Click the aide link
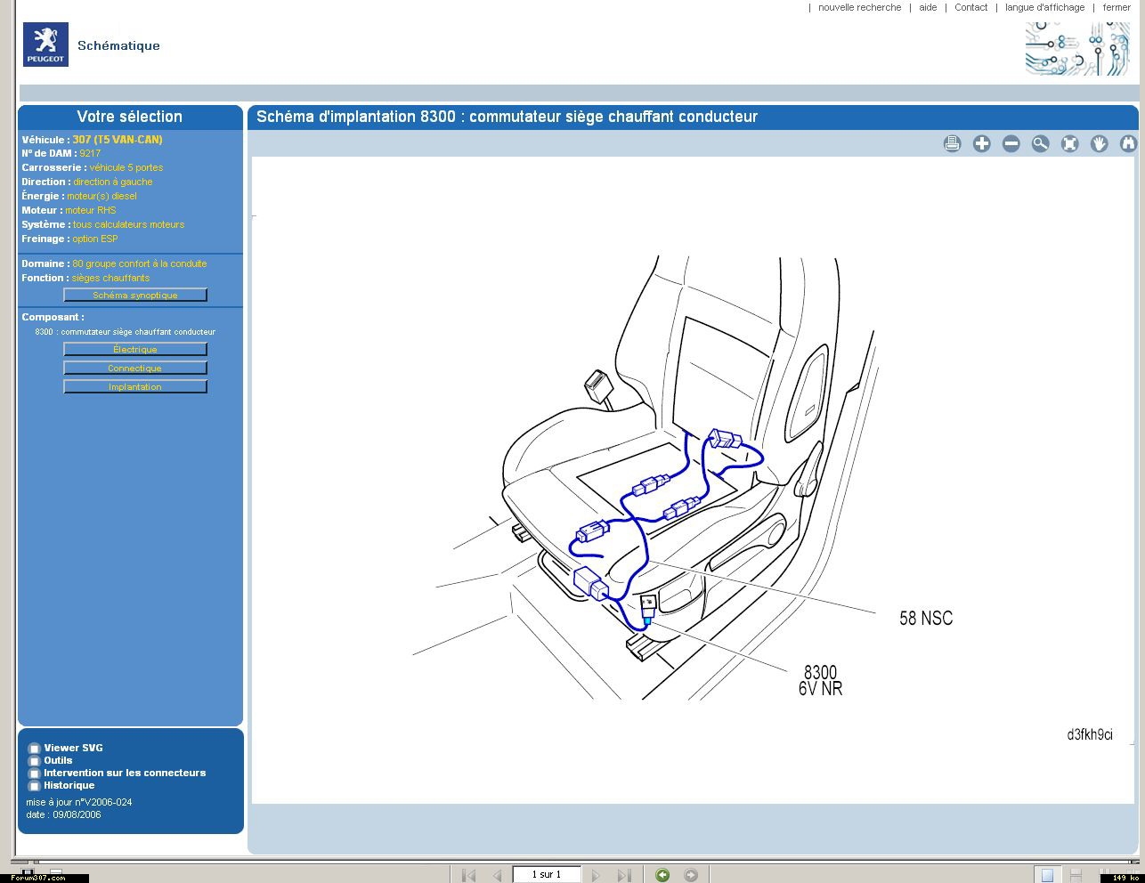Image resolution: width=1145 pixels, height=883 pixels. (928, 7)
